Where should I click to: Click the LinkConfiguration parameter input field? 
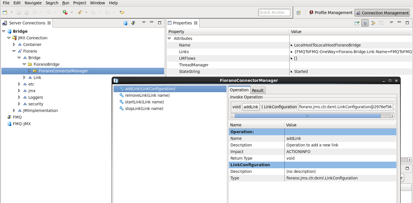pos(345,107)
